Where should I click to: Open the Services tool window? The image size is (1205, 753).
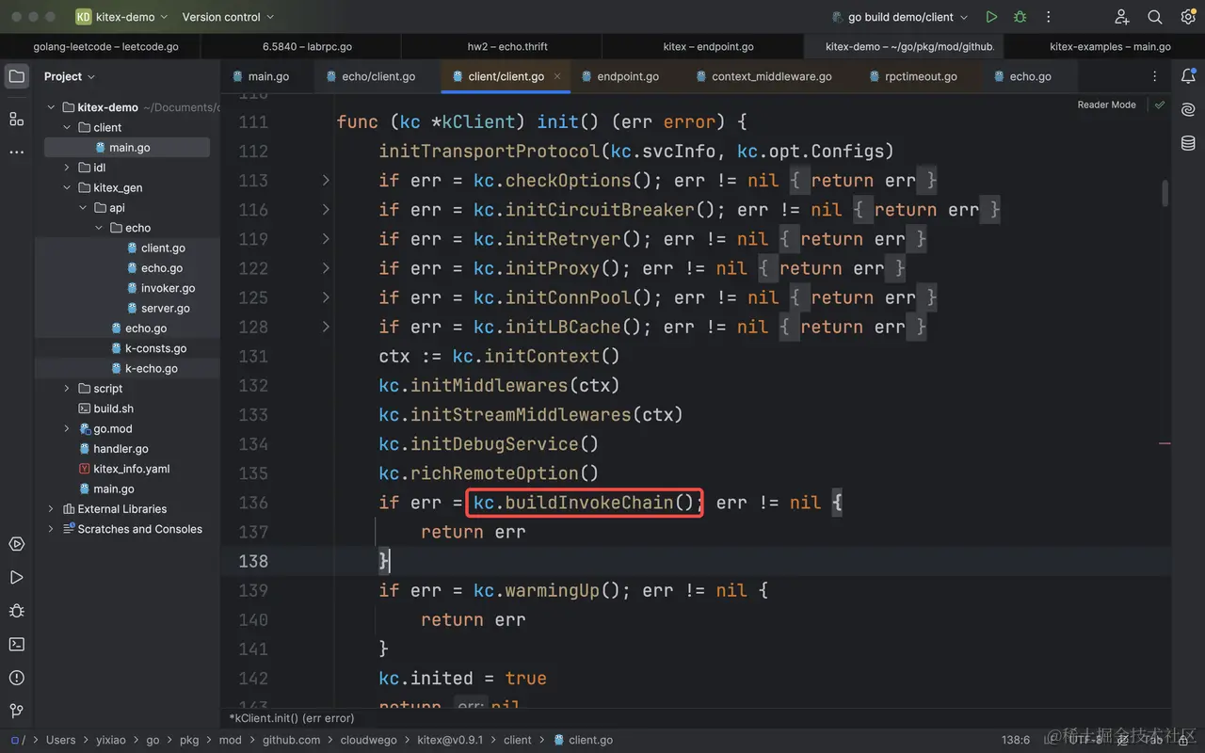click(x=17, y=544)
